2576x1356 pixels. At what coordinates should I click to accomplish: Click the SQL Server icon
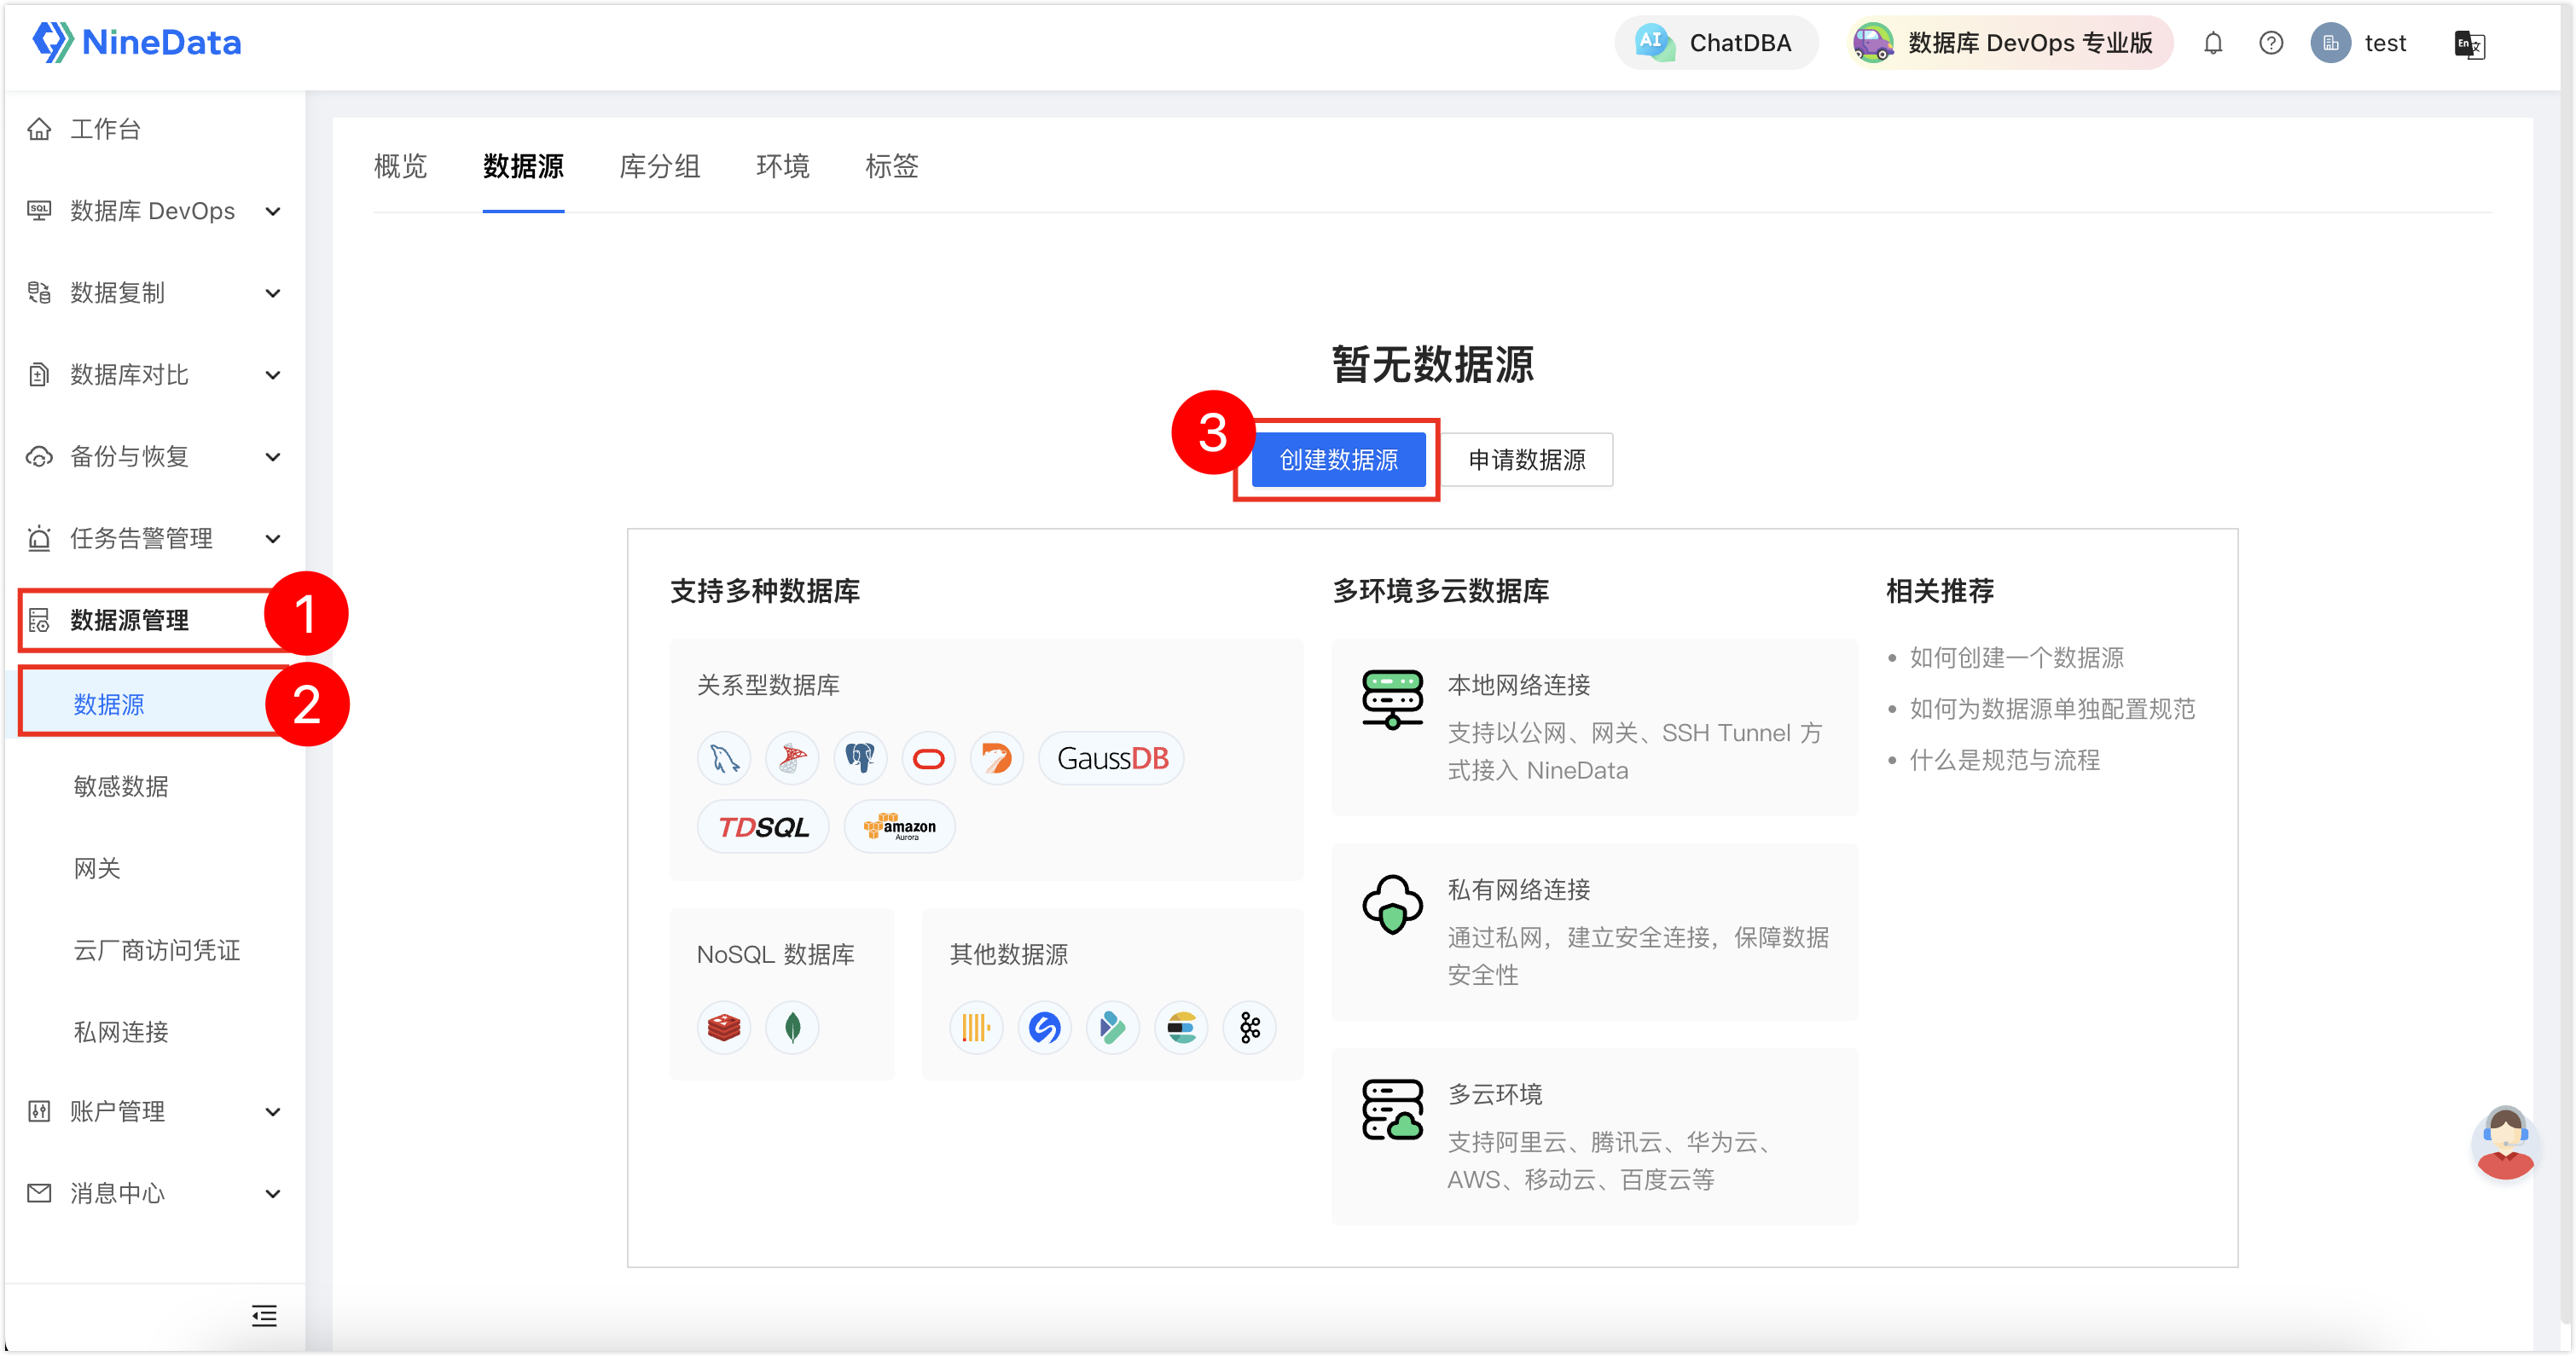pyautogui.click(x=792, y=759)
